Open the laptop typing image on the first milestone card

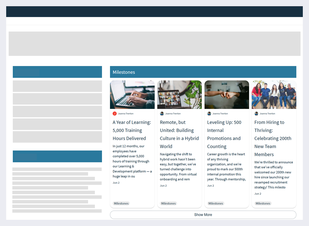(x=132, y=94)
